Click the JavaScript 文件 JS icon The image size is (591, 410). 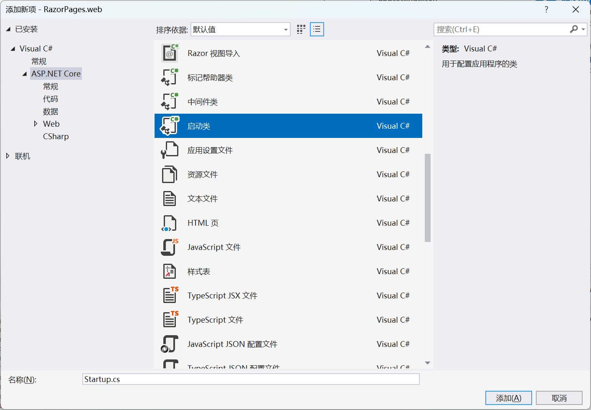[170, 247]
